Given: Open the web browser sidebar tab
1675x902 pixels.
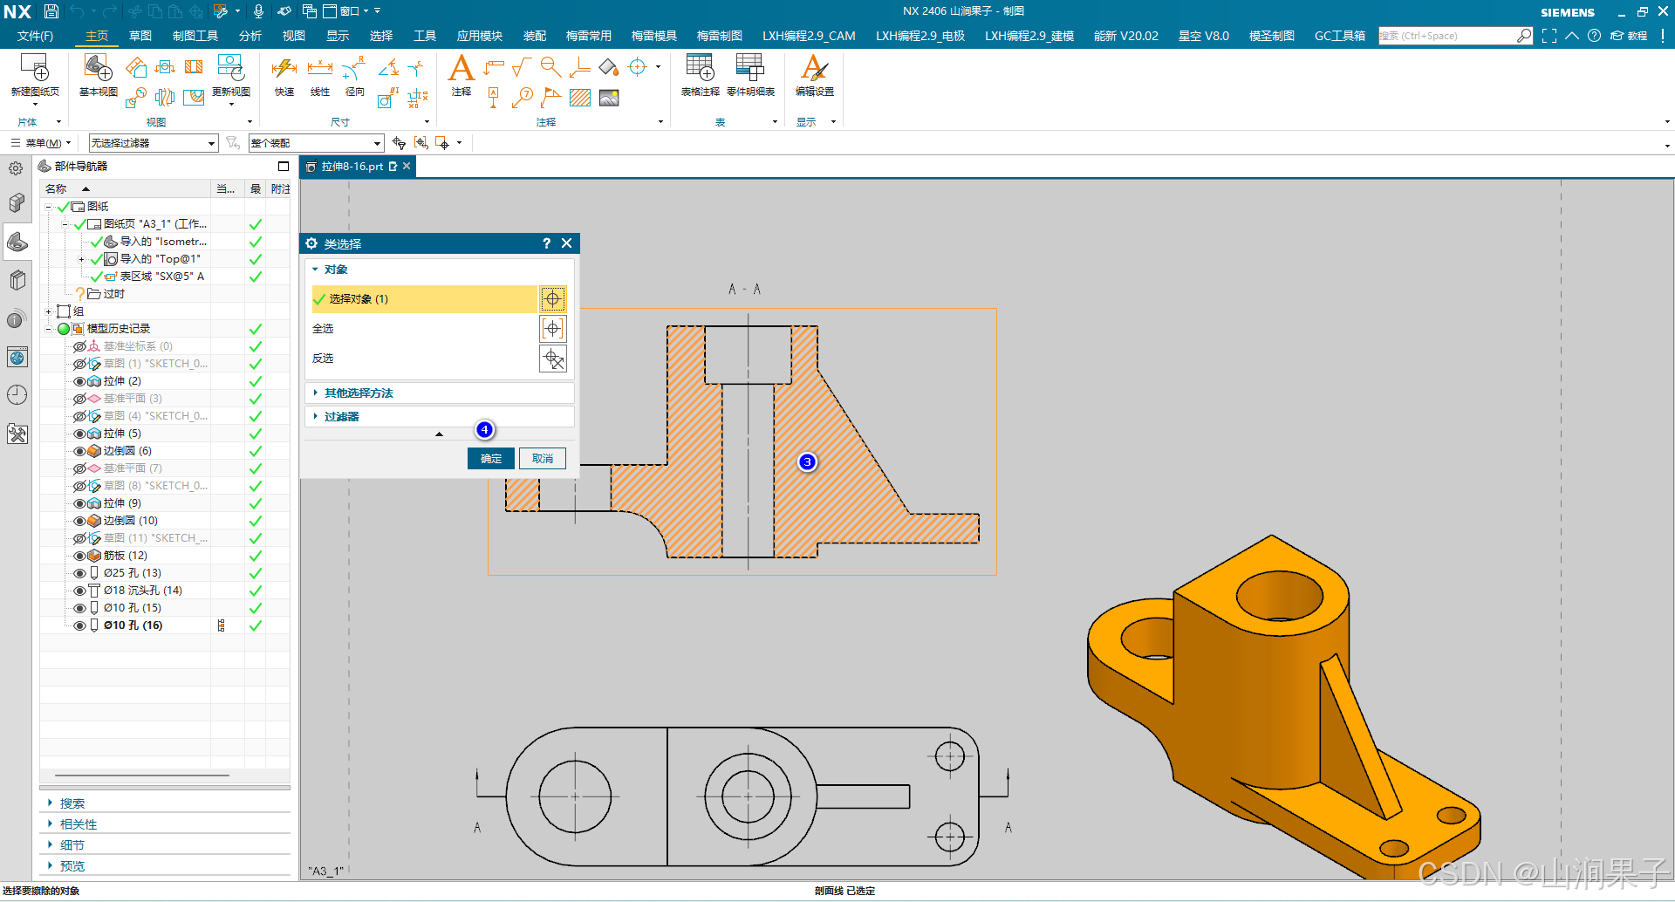Looking at the screenshot, I should click(x=17, y=357).
